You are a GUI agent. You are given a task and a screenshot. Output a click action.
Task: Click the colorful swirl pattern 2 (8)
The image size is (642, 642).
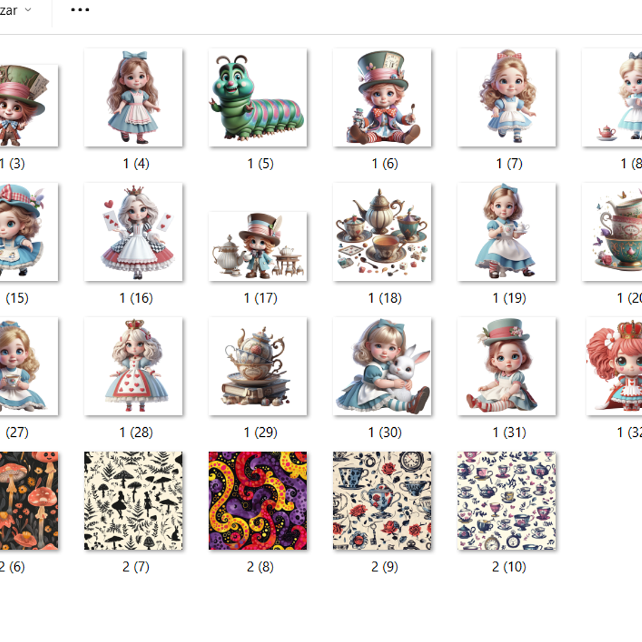[258, 501]
